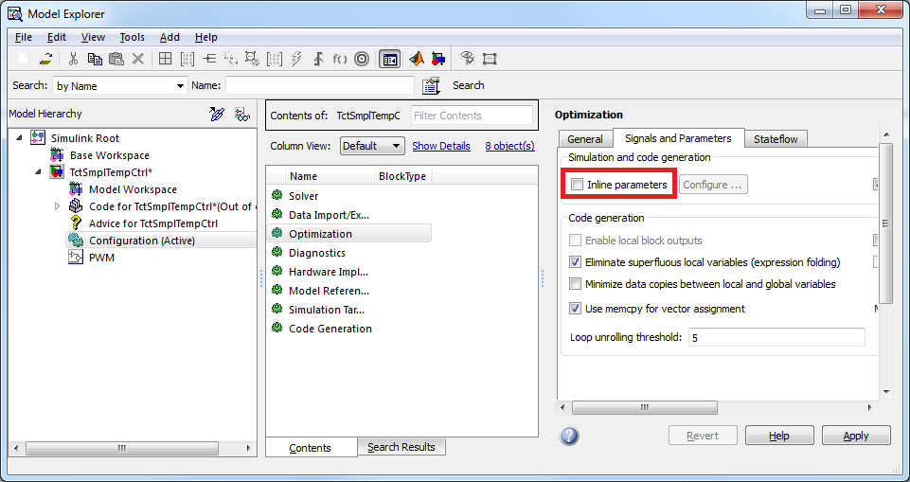Enable the Inline parameters checkbox
This screenshot has height=482, width=910.
[x=578, y=185]
